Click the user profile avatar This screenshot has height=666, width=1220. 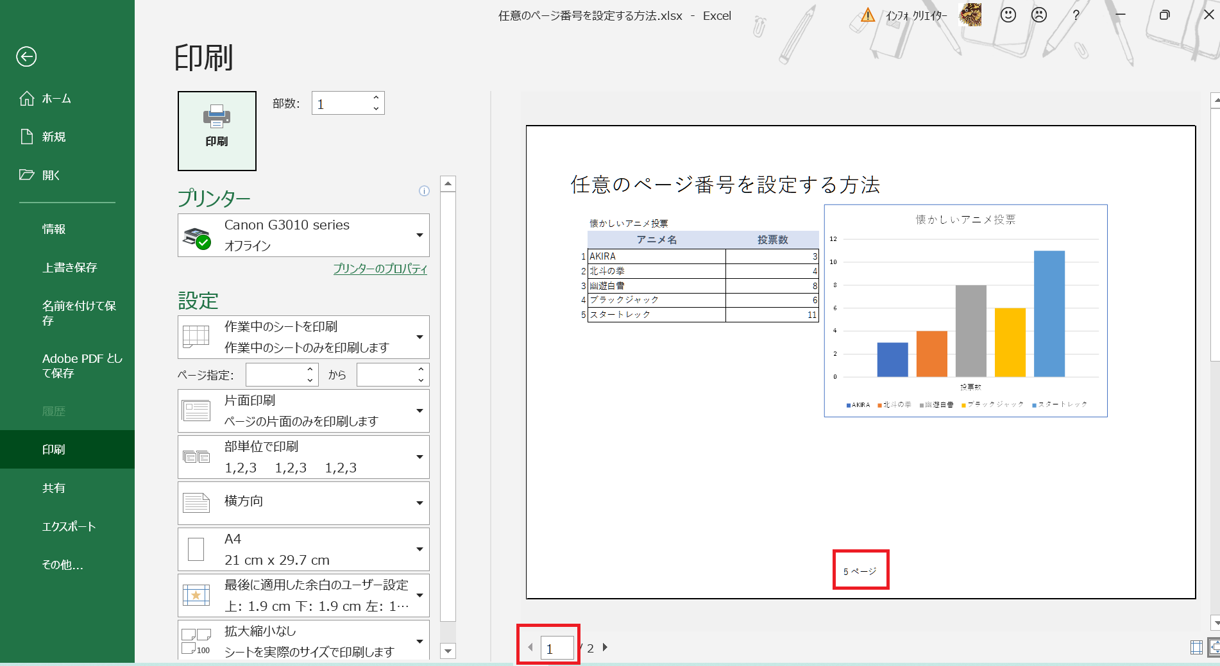point(970,15)
